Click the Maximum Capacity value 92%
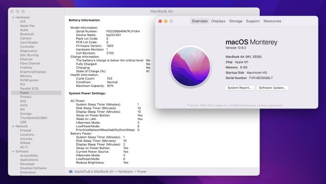Image resolution: width=326 pixels, height=184 pixels. click(x=110, y=86)
